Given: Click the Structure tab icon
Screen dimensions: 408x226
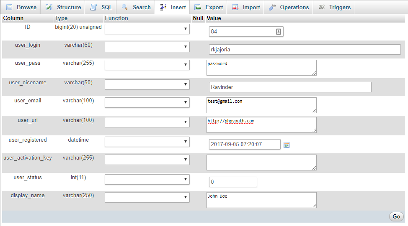Looking at the screenshot, I should 49,7.
